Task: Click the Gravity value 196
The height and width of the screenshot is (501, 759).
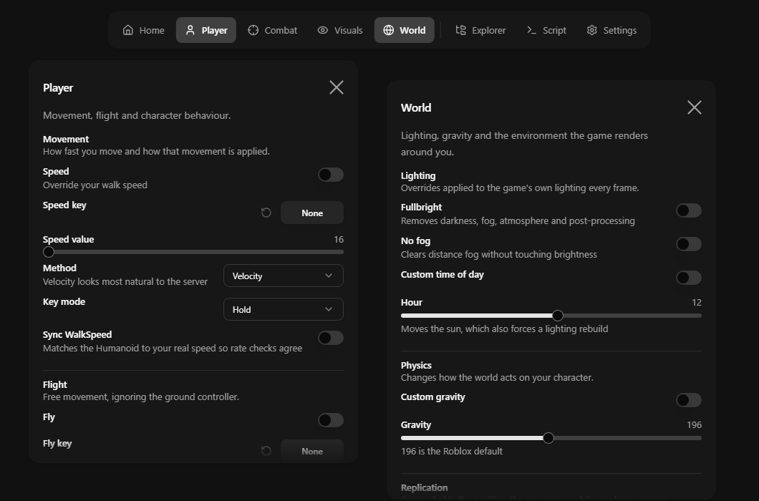Action: coord(694,425)
